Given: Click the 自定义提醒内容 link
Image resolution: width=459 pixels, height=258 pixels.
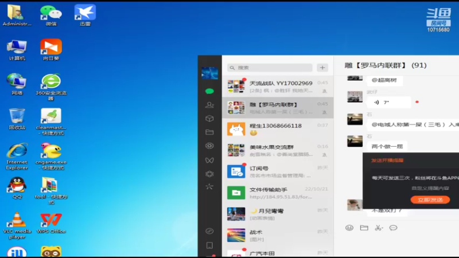Looking at the screenshot, I should [430, 188].
